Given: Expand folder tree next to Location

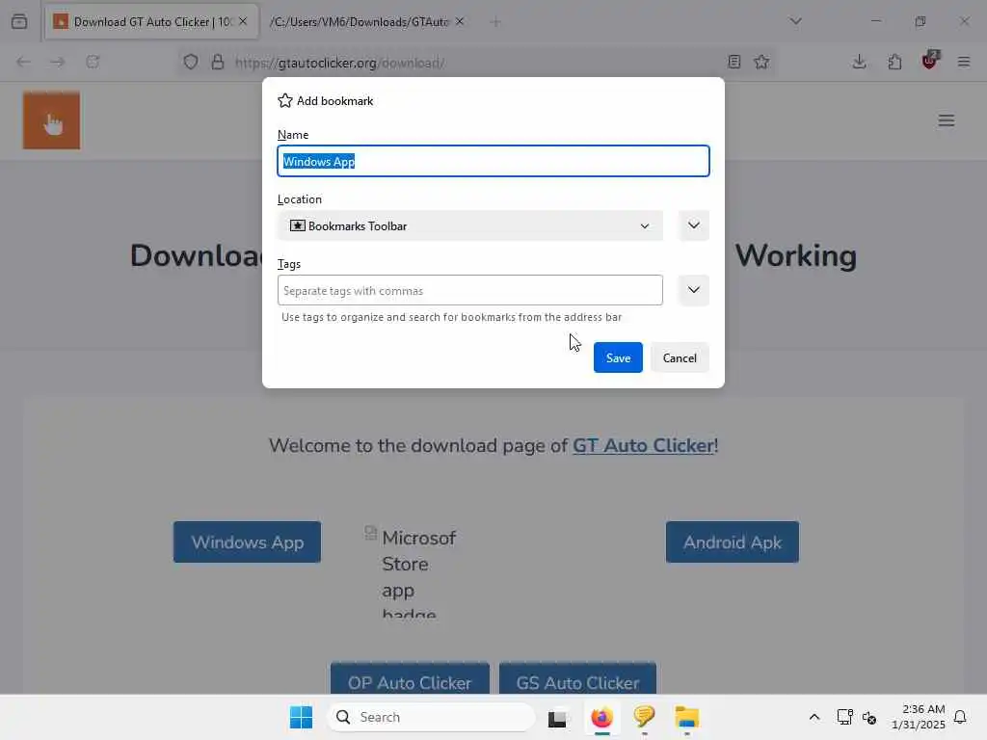Looking at the screenshot, I should pyautogui.click(x=694, y=225).
